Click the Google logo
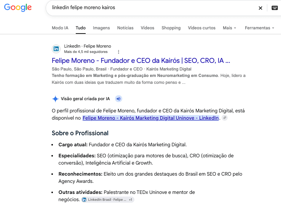Screen dimensions: 281x208 (x=18, y=8)
